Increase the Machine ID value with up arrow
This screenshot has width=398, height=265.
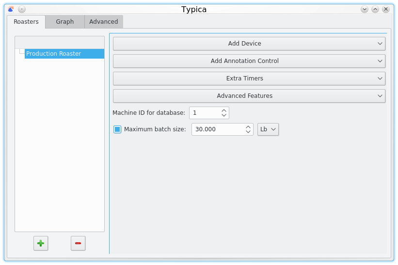(x=223, y=110)
